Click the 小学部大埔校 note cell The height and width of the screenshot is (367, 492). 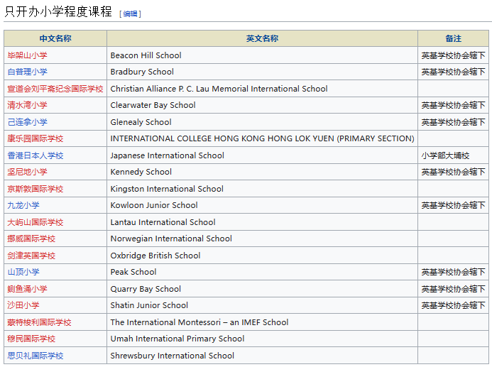click(x=454, y=155)
